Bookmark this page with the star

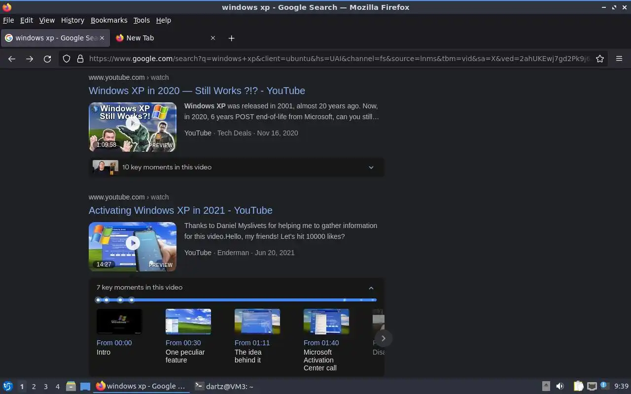(x=600, y=59)
